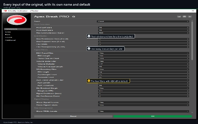
Task: Adjust the Min Confluence Score stepper
Action: coord(188,96)
